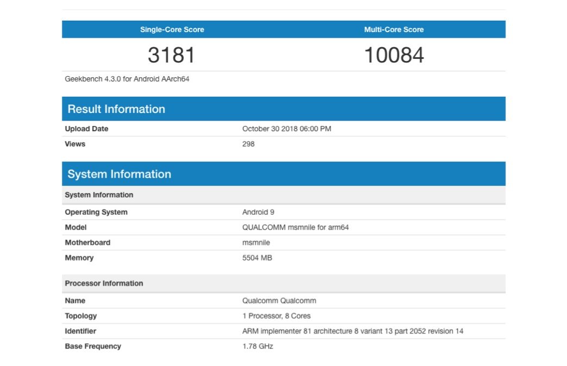The height and width of the screenshot is (366, 567).
Task: Click the gray System Information subheading row
Action: pyautogui.click(x=99, y=195)
